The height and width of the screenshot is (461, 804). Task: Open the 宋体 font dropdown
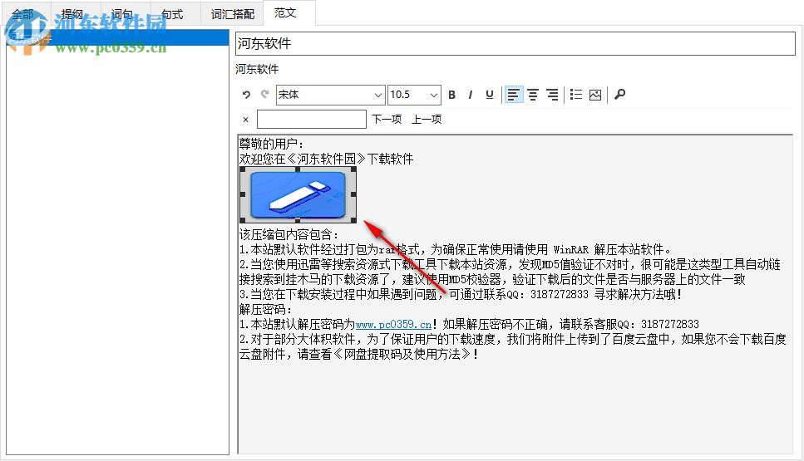pos(330,95)
